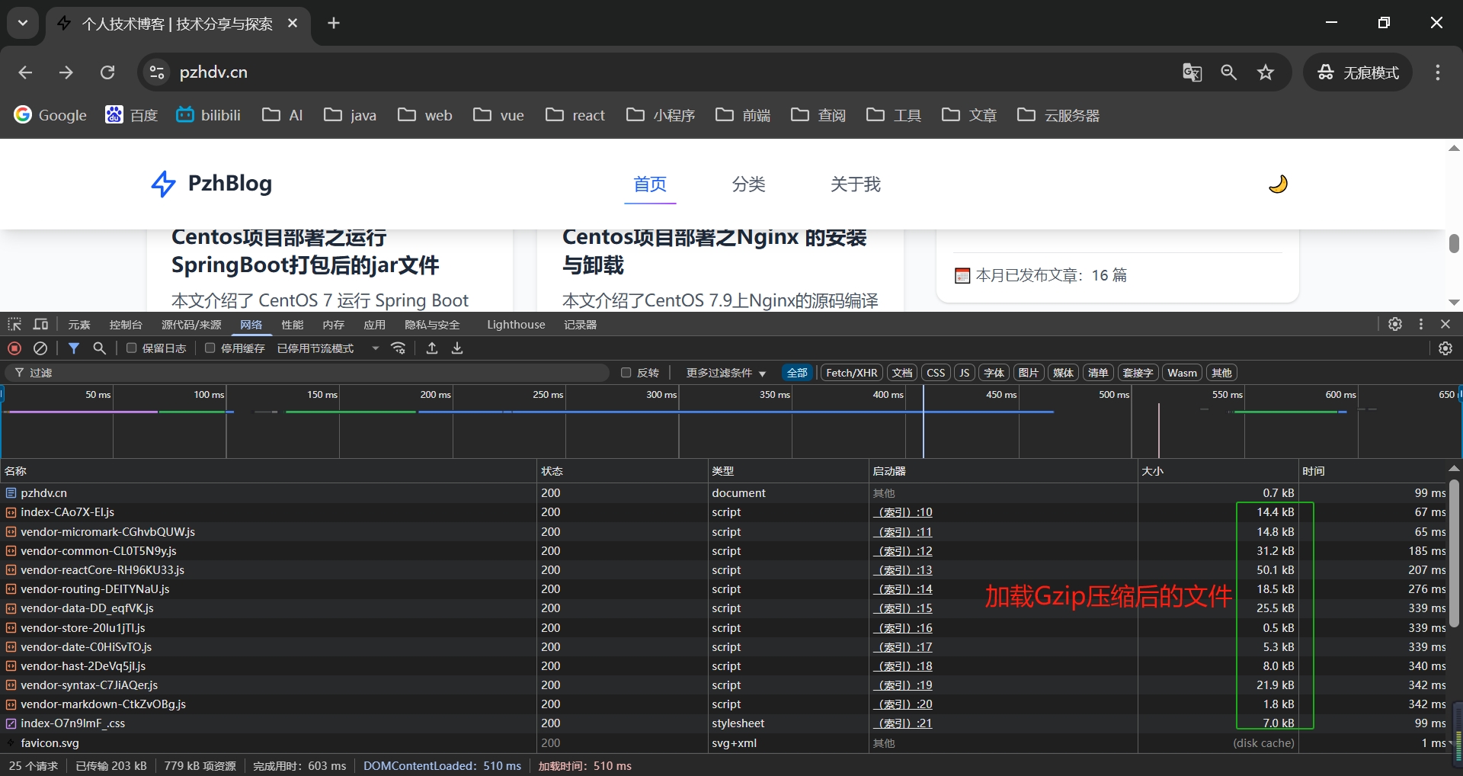Type in the 过滤 filter field

[x=305, y=373]
